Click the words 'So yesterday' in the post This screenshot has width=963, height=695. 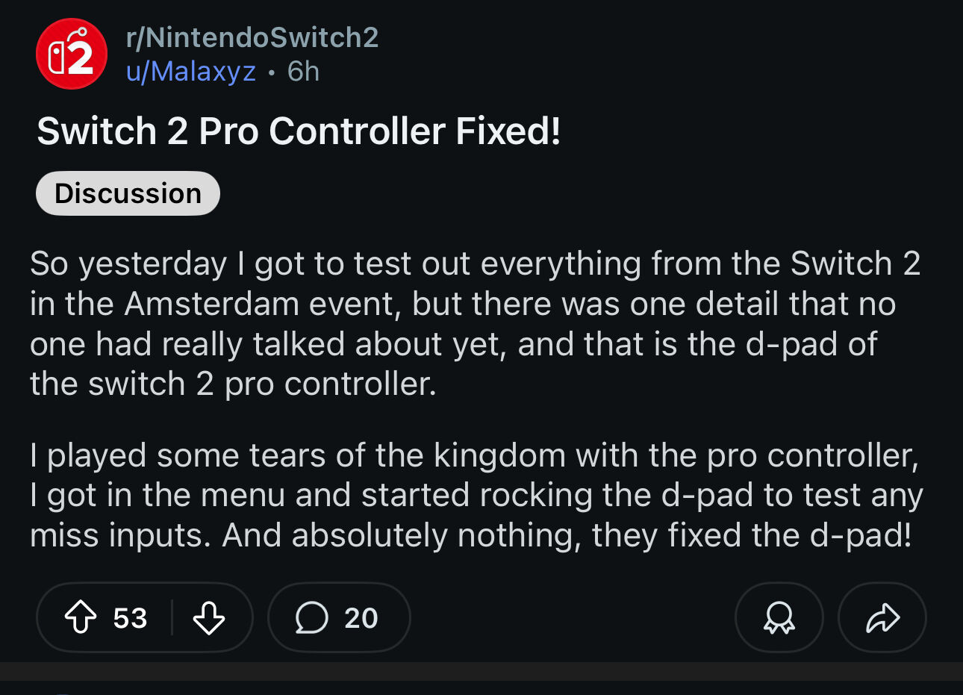click(128, 264)
